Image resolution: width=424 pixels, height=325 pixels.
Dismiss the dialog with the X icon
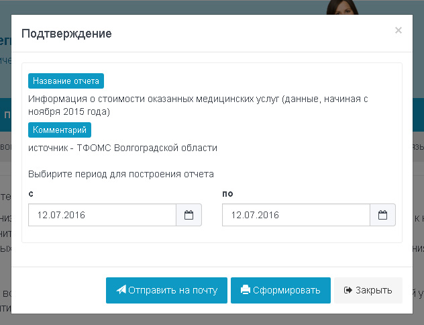pyautogui.click(x=398, y=30)
